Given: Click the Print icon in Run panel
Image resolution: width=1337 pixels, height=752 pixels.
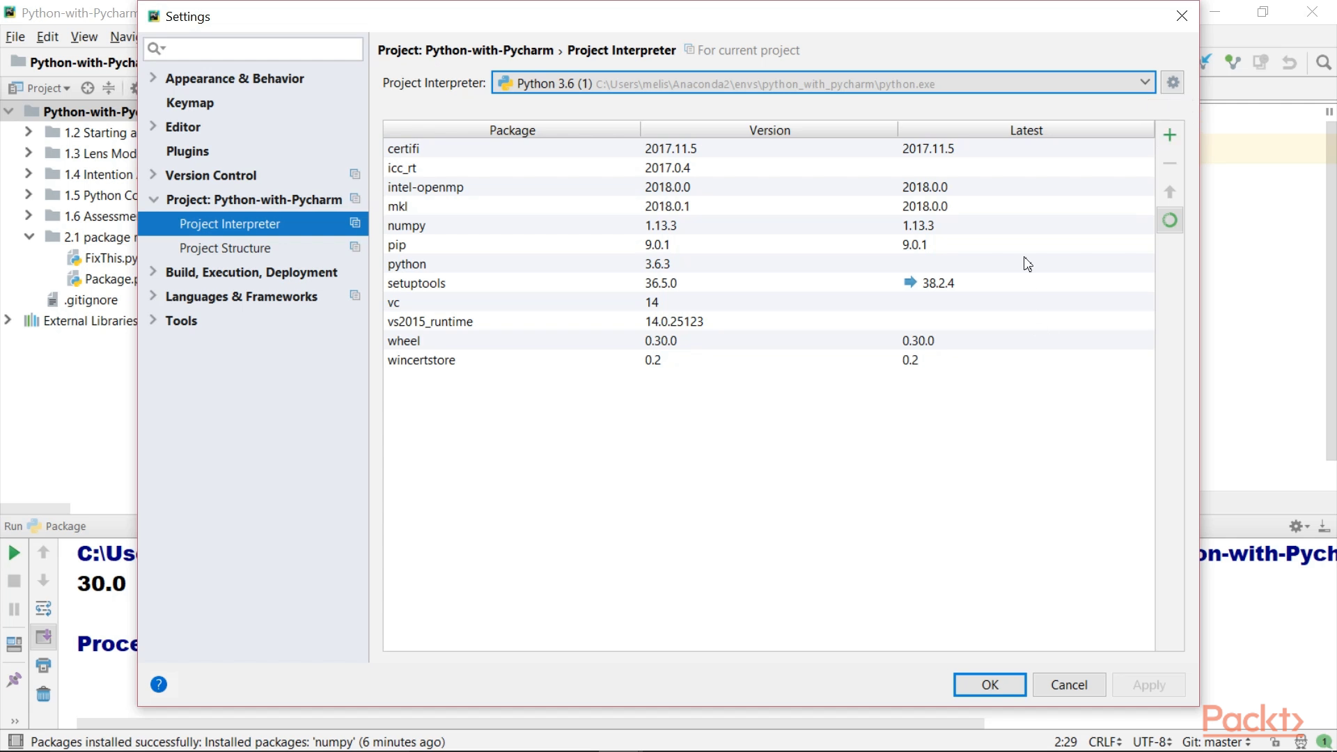Looking at the screenshot, I should click(x=43, y=666).
